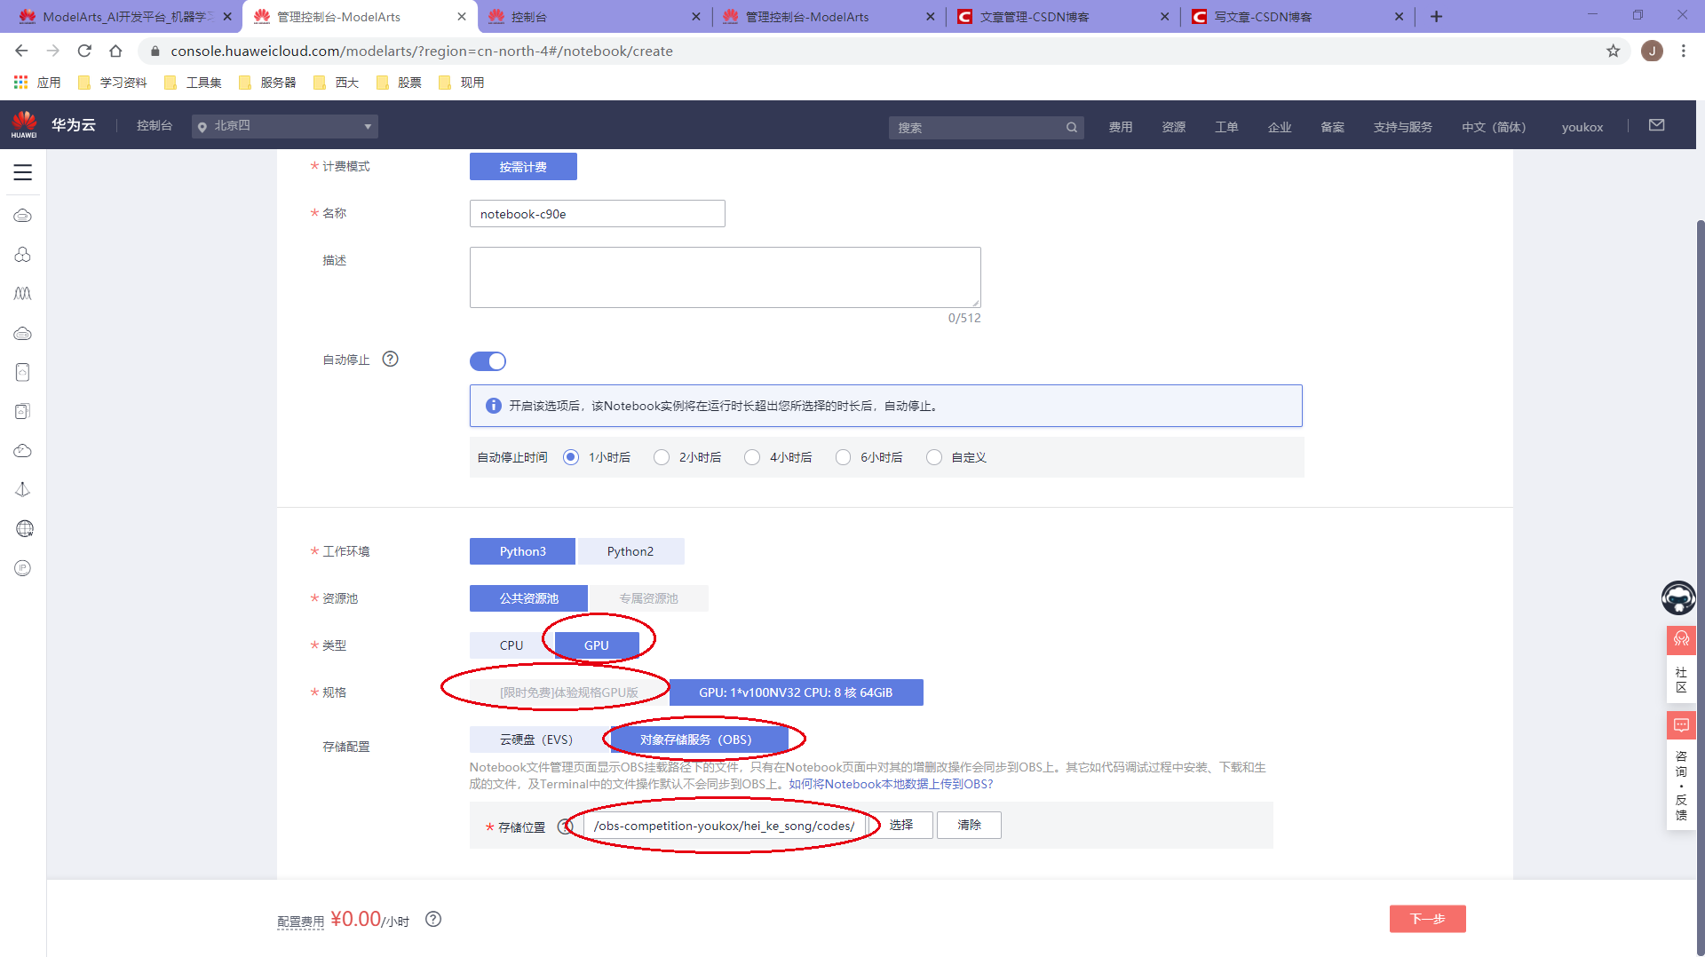Click the help icon next to 配置费用
Image resolution: width=1705 pixels, height=957 pixels.
[433, 920]
